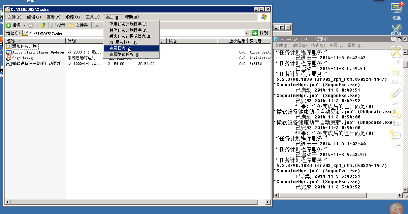This screenshot has width=408, height=214.
Task: Choose 暂停任务计划程序 from the menu
Action: pyautogui.click(x=131, y=30)
